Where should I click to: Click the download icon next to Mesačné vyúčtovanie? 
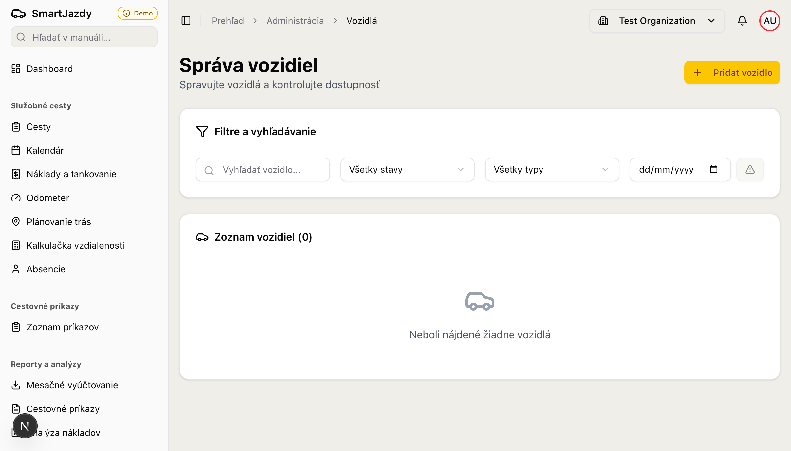tap(16, 385)
